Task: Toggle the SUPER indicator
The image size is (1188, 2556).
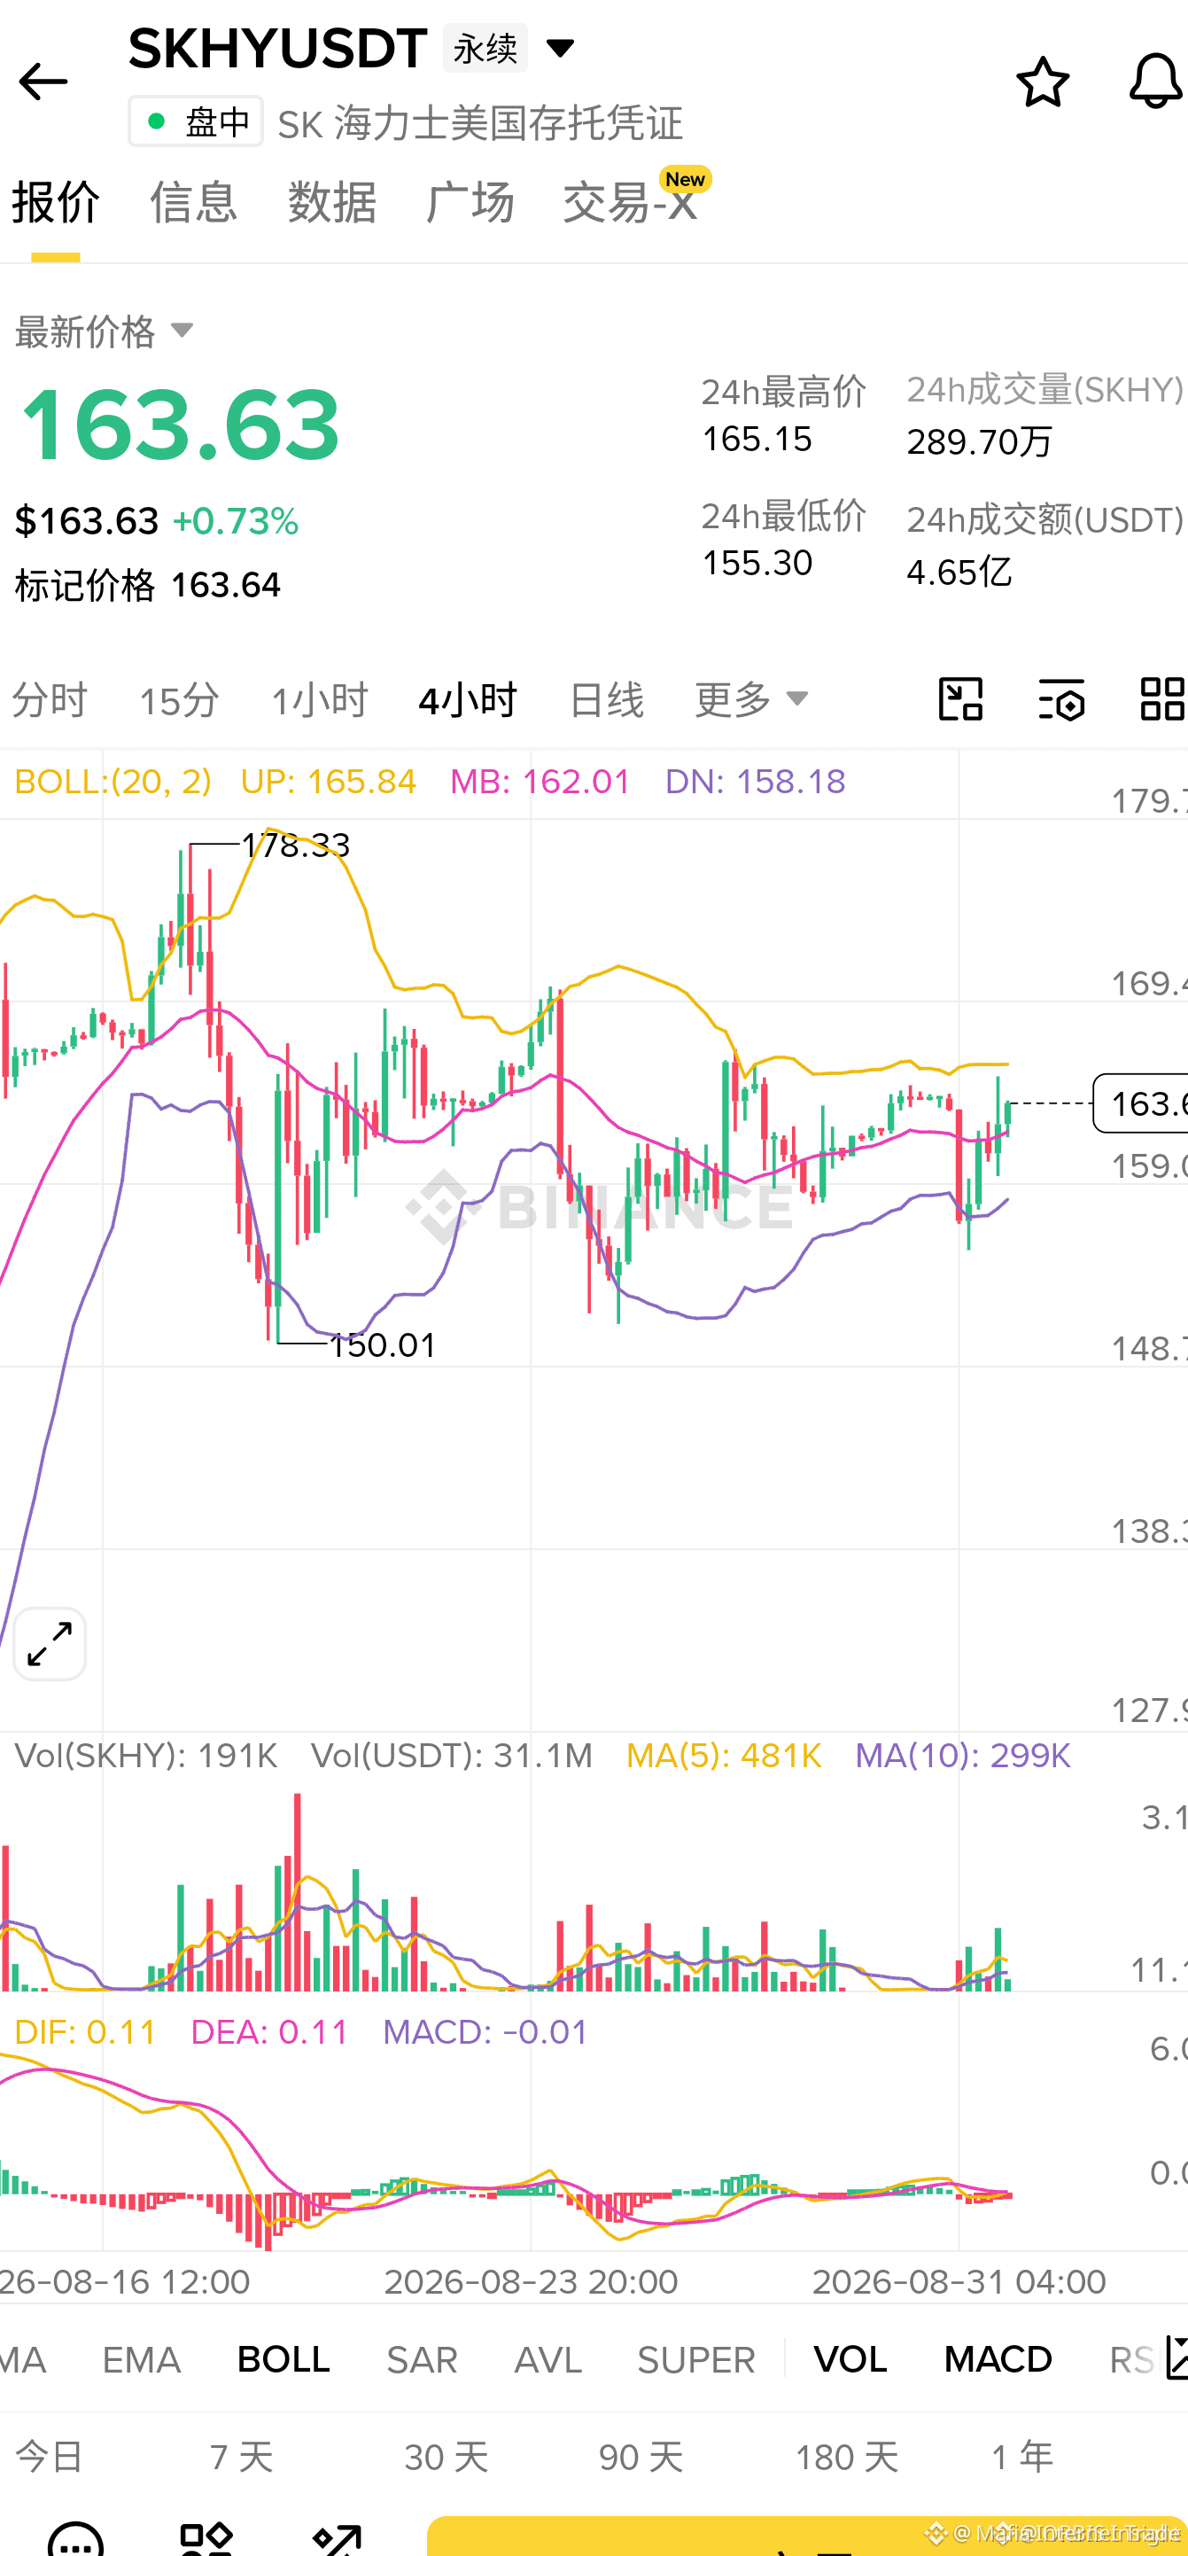Action: (696, 2358)
